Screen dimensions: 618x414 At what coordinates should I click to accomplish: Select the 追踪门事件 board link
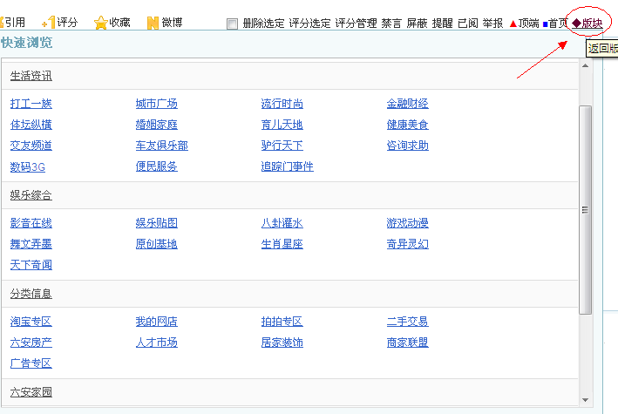coord(287,166)
